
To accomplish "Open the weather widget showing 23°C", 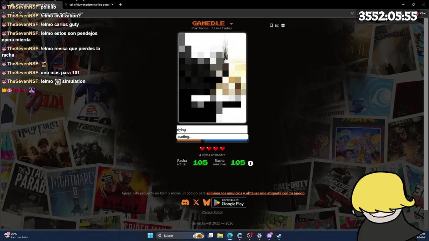I will [x=15, y=235].
